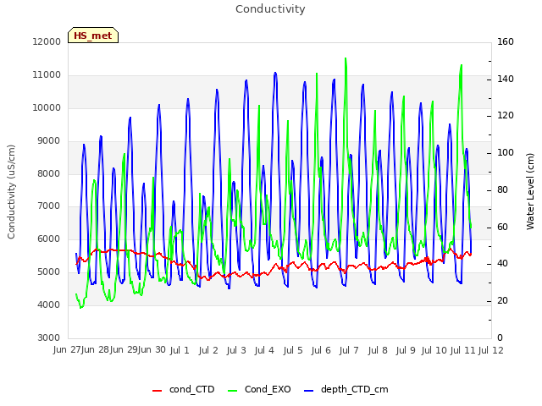The image size is (542, 406).
Task: Click the Jul 12 date label
Action: point(491,350)
